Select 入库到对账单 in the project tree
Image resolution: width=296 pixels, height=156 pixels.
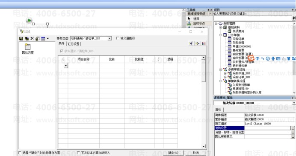[241, 85]
